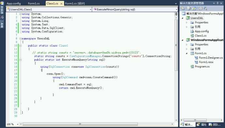Open the App.config editor tab
Image resolution: width=225 pixels, height=128 pixels.
point(14,4)
